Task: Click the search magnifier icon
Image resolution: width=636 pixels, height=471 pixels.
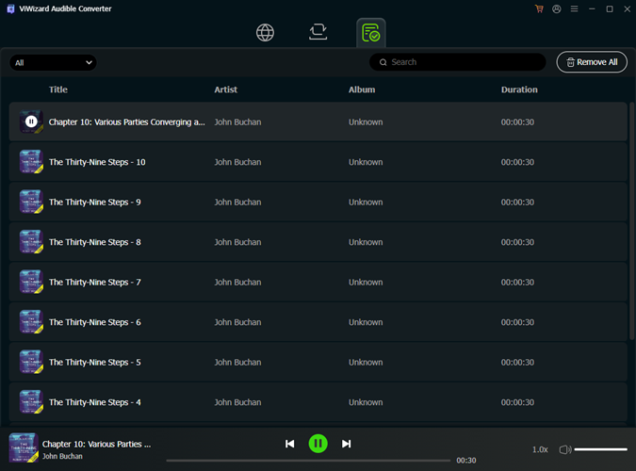Action: point(383,62)
